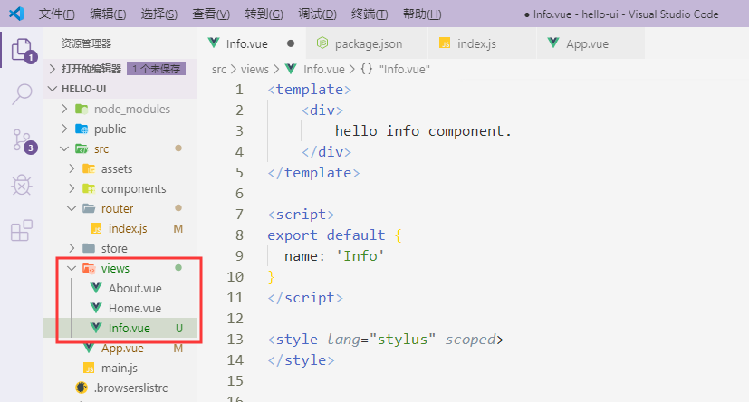Click the Node icon on package.json tab
This screenshot has width=749, height=402.
tap(322, 43)
